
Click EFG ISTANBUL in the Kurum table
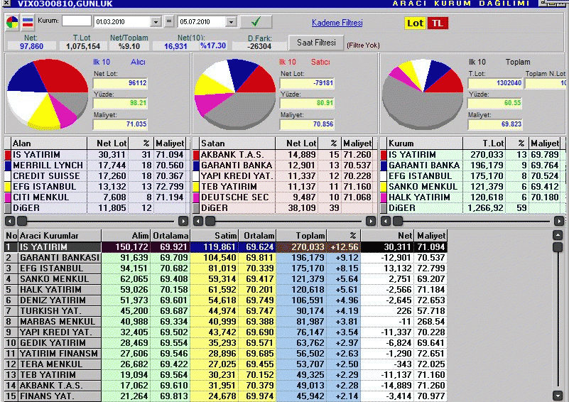click(x=421, y=176)
